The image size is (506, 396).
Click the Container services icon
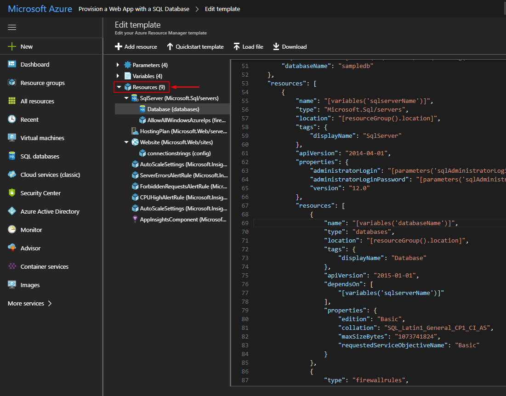click(x=12, y=266)
